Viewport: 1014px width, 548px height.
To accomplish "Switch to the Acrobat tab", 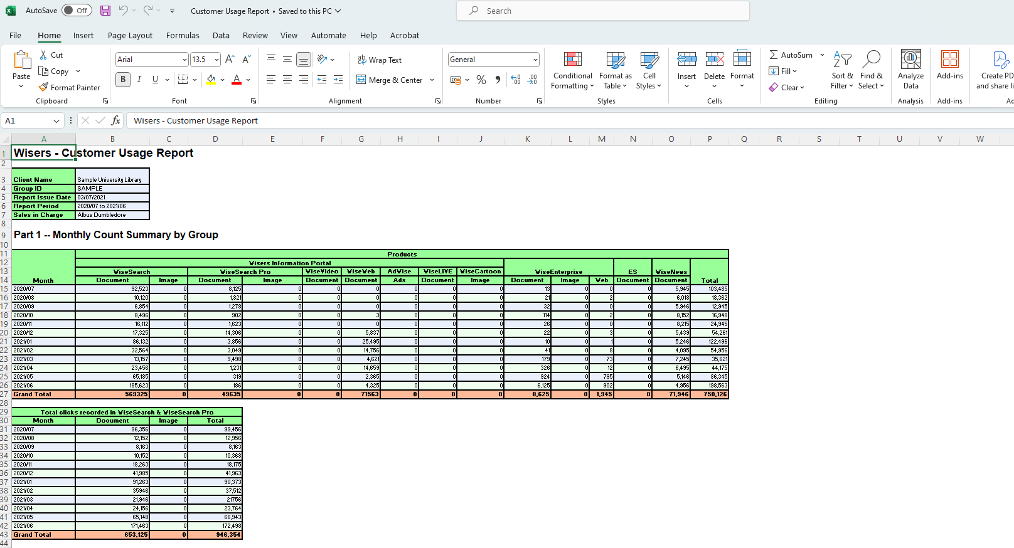I will pyautogui.click(x=405, y=36).
